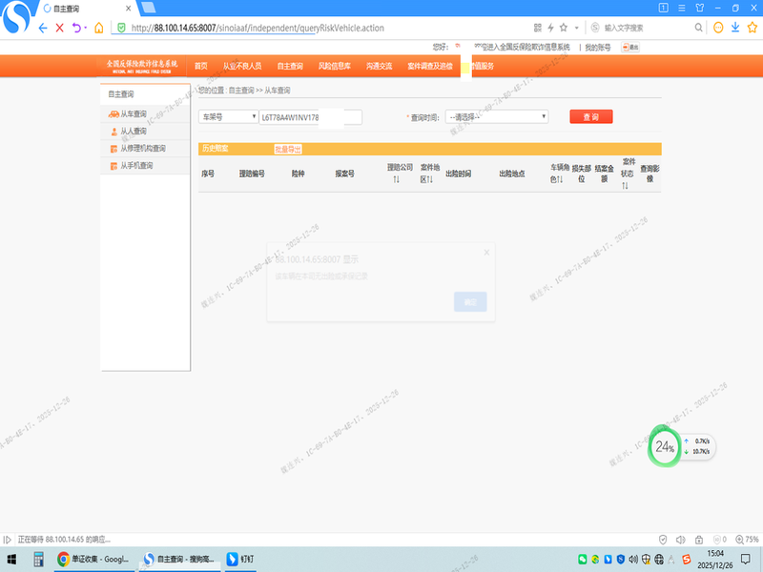Stop page loading with the X icon
The height and width of the screenshot is (572, 763).
click(60, 28)
